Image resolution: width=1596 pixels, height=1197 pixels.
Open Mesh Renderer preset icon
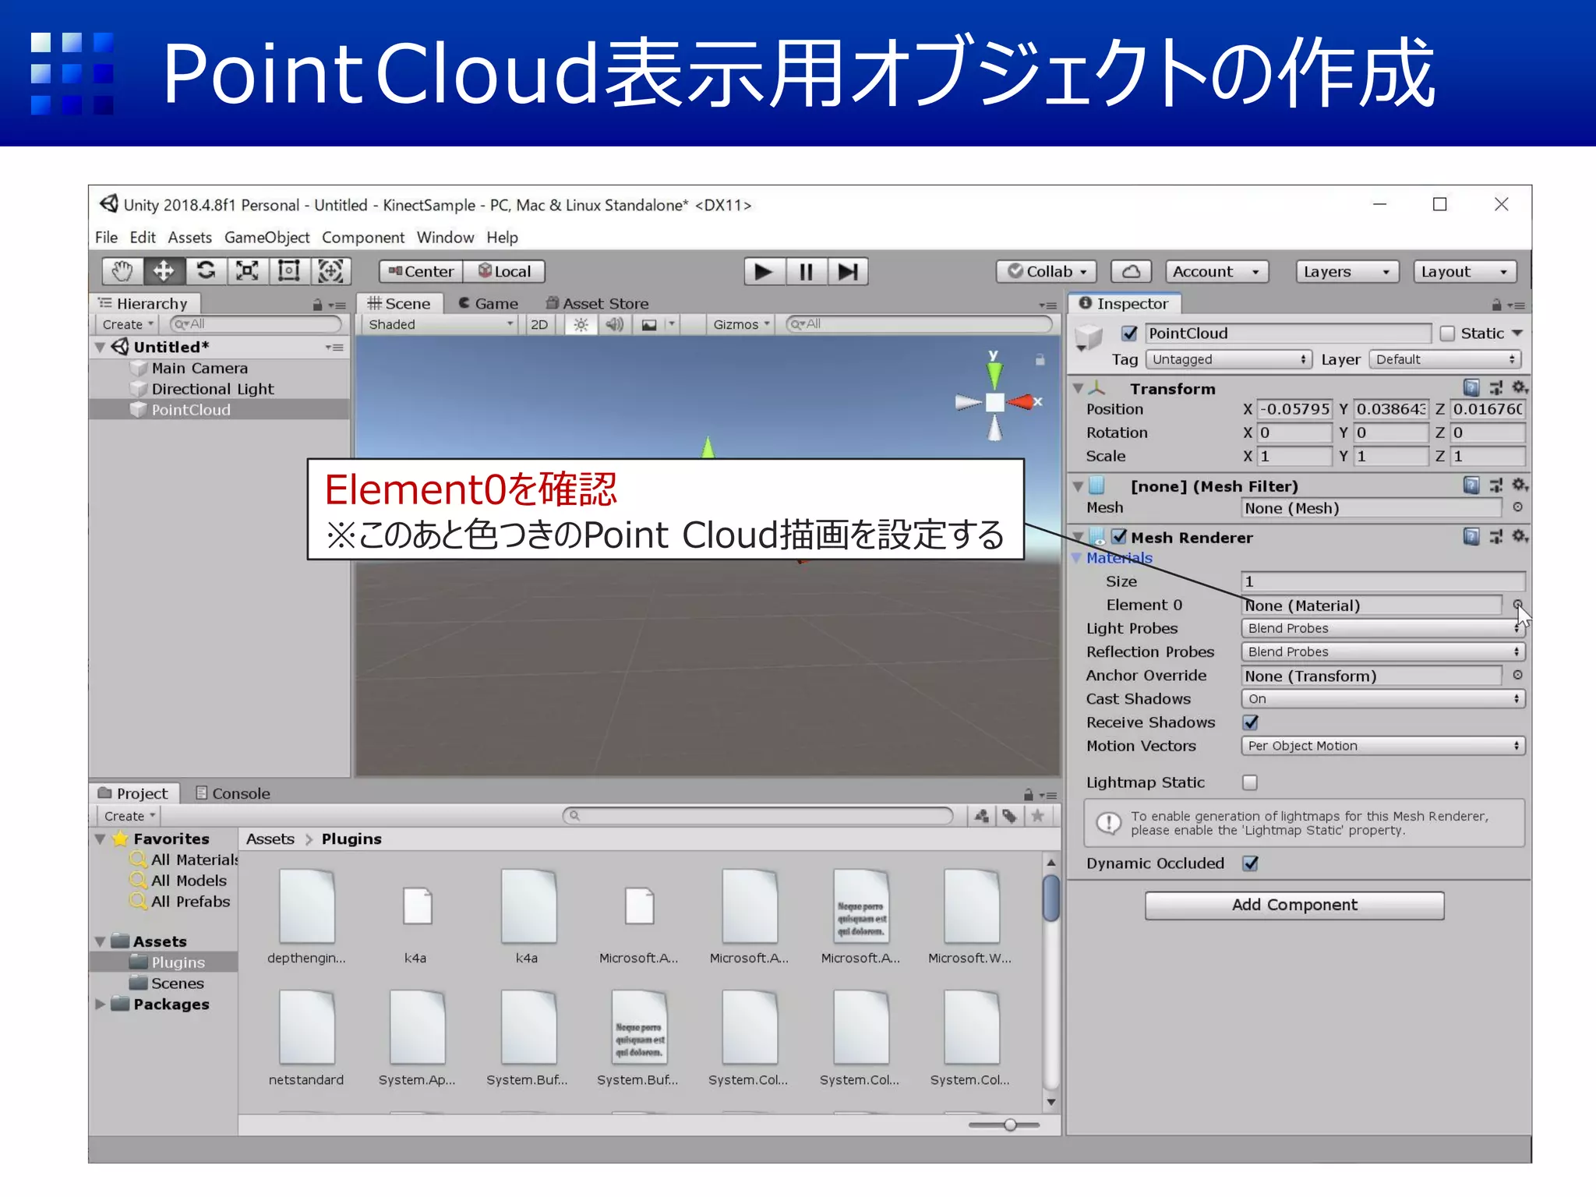coord(1496,537)
